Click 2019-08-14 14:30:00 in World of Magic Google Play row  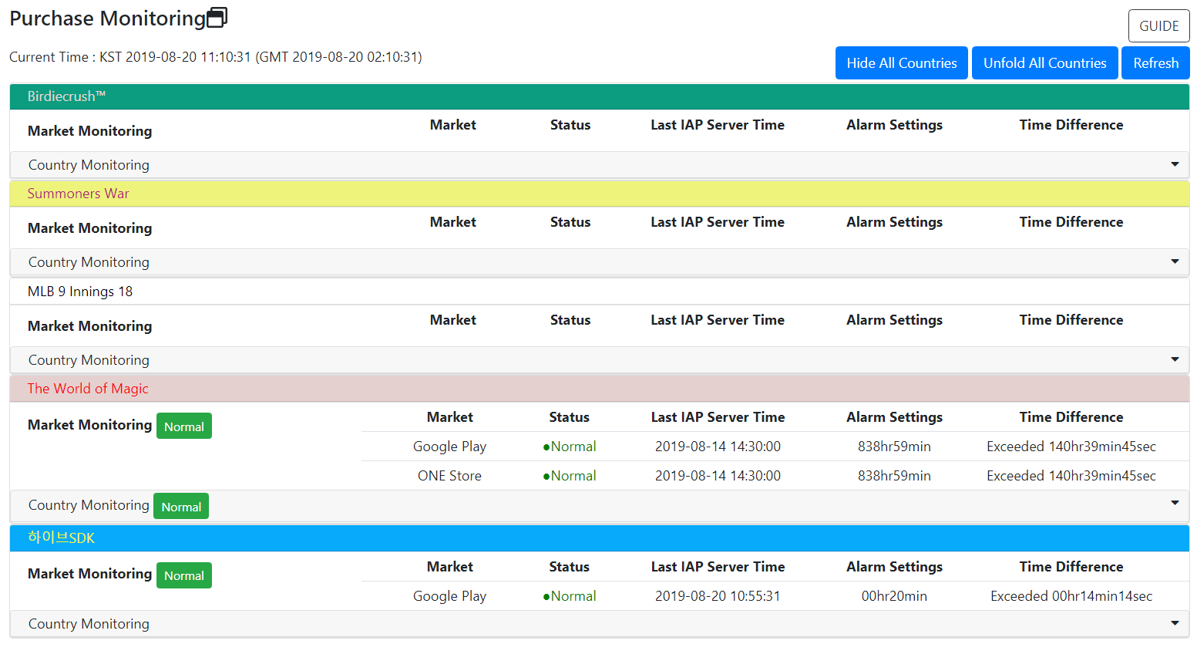tap(718, 447)
